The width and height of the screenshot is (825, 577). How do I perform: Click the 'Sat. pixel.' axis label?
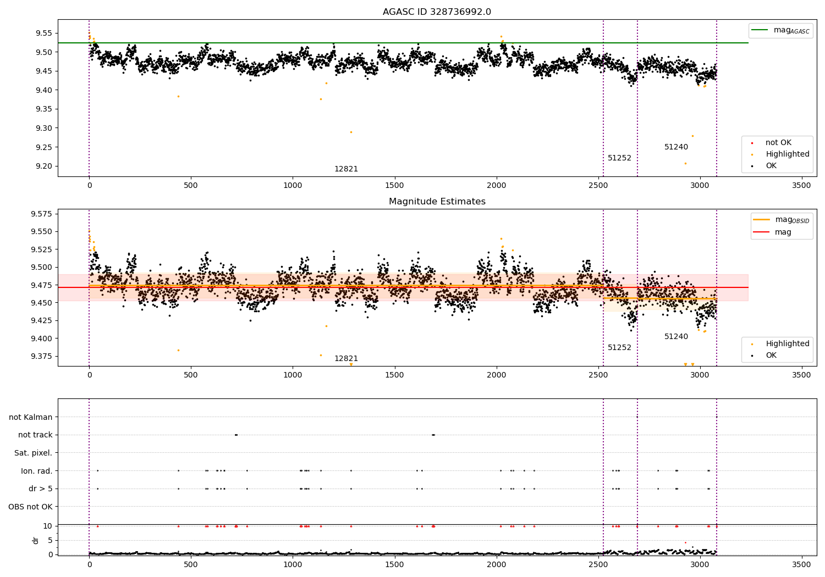point(34,453)
